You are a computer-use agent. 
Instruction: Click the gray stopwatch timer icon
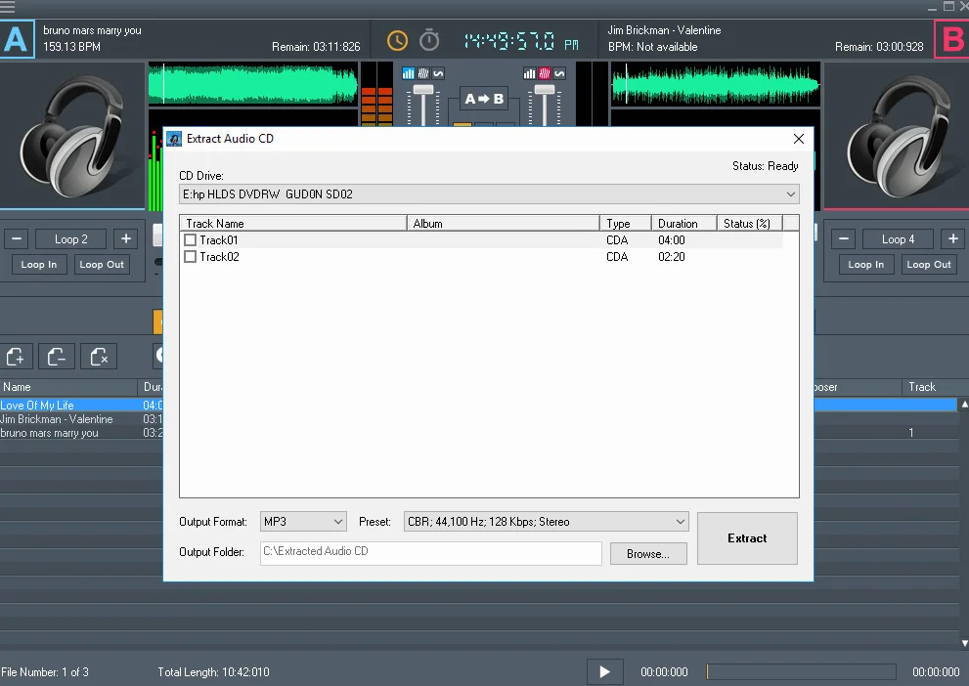(x=429, y=41)
